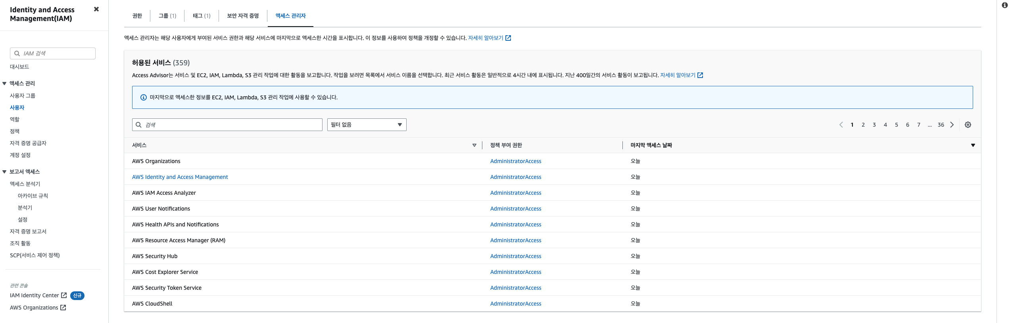Viewport: 1010px width, 323px height.
Task: Jump to page 36 of the services list
Action: 941,125
